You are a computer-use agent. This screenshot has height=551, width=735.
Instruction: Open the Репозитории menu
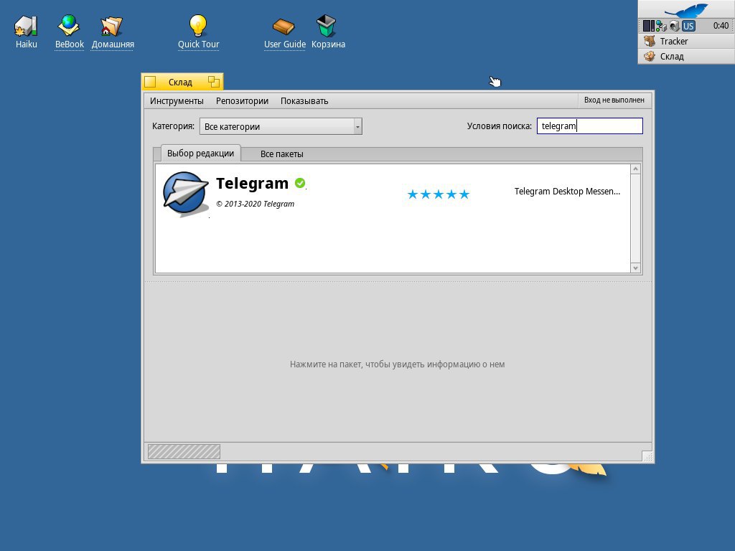[242, 100]
